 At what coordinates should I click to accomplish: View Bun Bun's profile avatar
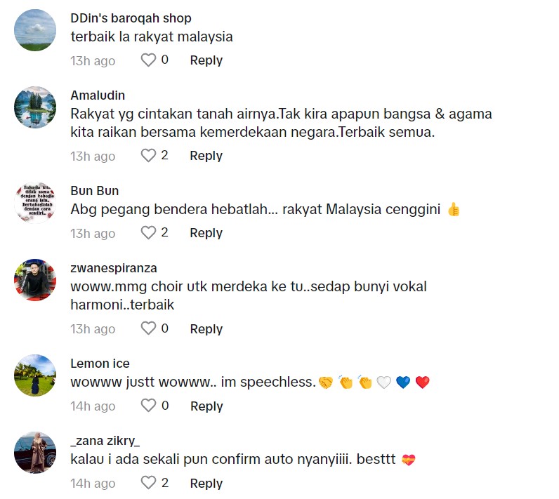(35, 202)
